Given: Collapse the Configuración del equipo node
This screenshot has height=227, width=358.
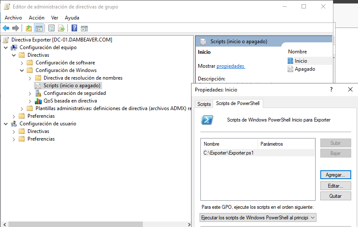Looking at the screenshot, I should click(x=6, y=48).
